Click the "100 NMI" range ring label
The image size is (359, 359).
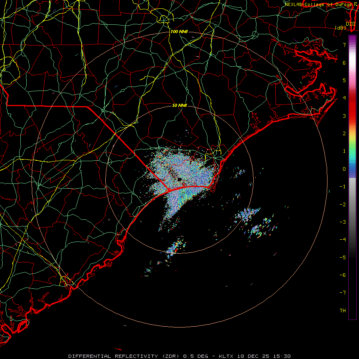(x=179, y=32)
